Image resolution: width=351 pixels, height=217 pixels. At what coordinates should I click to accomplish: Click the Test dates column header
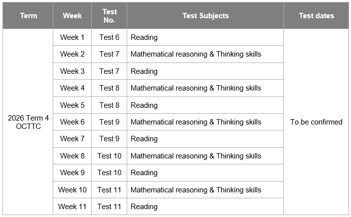pos(316,16)
